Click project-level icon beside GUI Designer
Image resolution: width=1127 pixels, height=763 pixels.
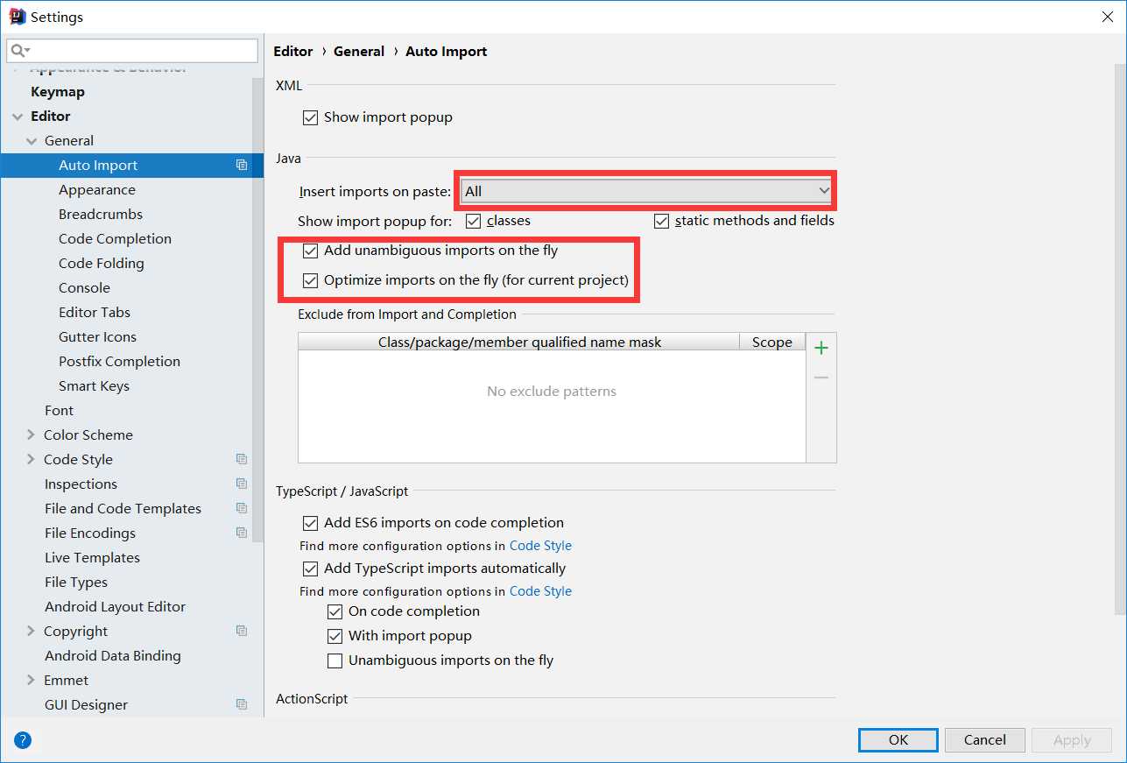[x=242, y=704]
